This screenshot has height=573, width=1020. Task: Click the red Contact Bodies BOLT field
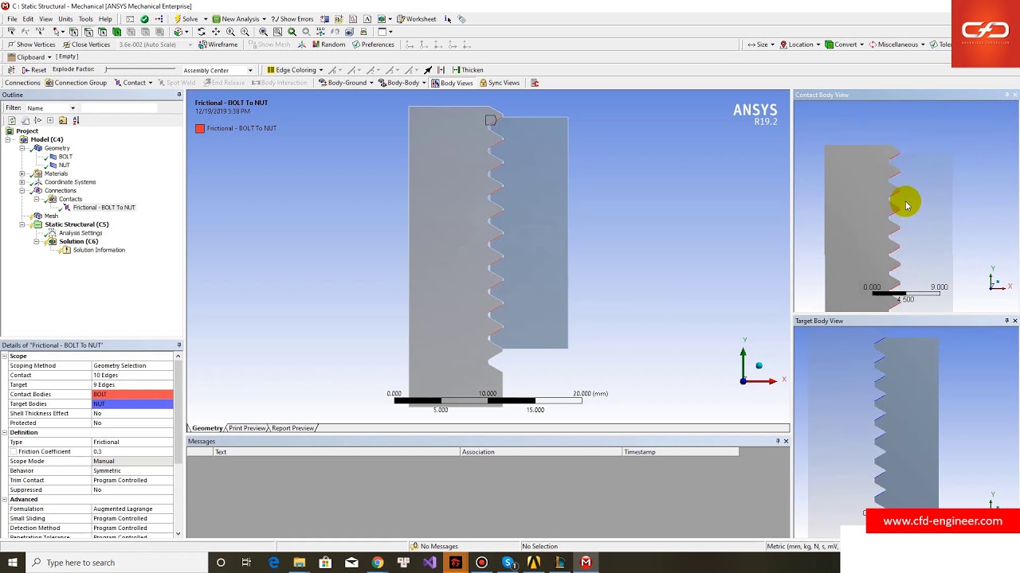pos(132,395)
